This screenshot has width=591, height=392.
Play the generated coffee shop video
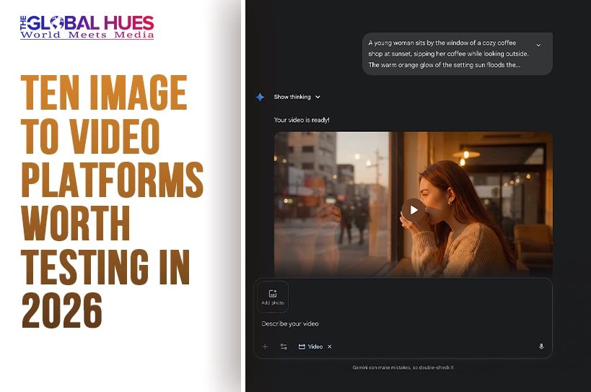pyautogui.click(x=413, y=210)
